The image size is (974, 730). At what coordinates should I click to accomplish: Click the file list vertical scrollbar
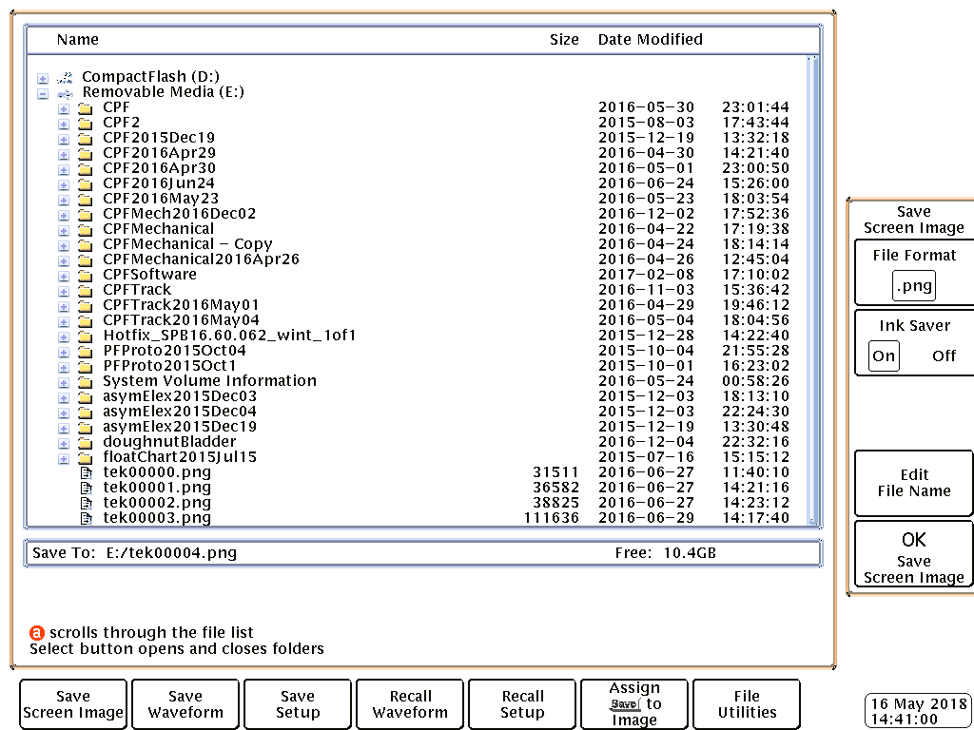(x=812, y=291)
